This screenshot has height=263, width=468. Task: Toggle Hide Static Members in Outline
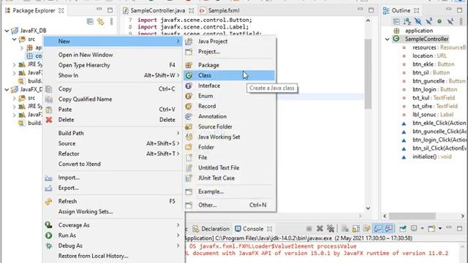pyautogui.click(x=429, y=21)
